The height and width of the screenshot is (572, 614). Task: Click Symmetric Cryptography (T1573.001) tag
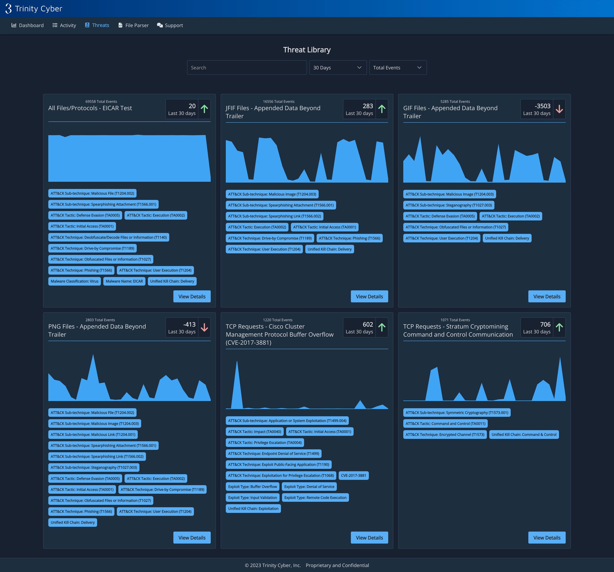point(457,412)
